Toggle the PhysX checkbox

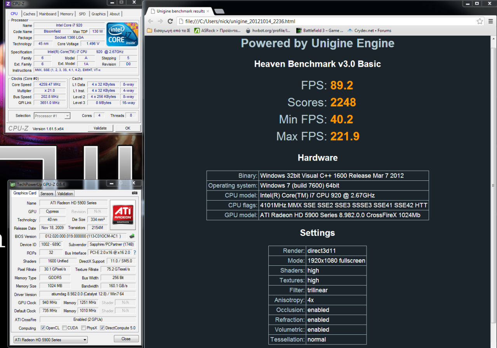83,328
